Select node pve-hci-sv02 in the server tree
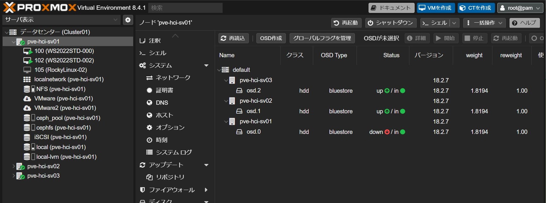Screen dimensions: 546x203 tap(43, 166)
